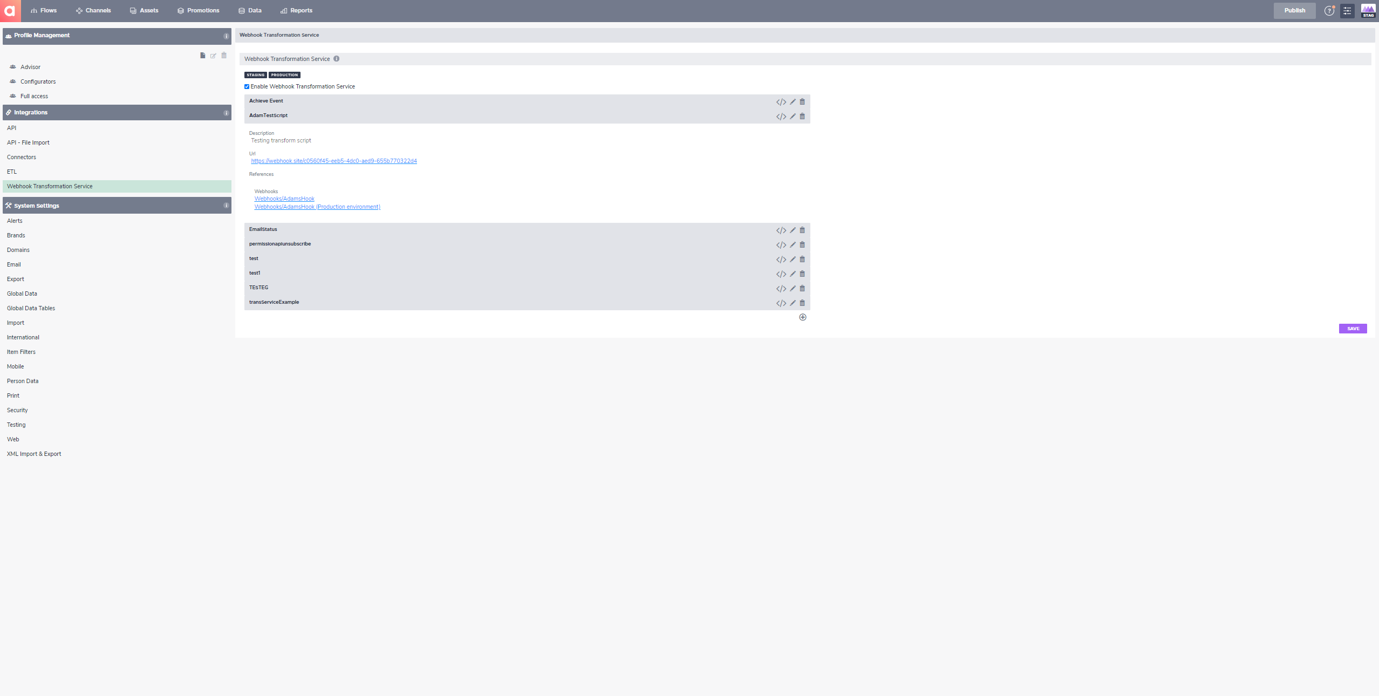Click the Publish button
1379x696 pixels.
pyautogui.click(x=1294, y=11)
